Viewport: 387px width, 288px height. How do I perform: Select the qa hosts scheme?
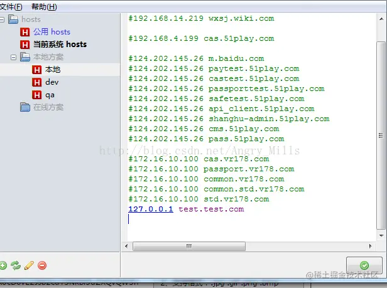pos(50,95)
